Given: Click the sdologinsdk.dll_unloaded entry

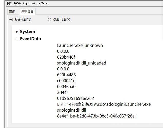Looking at the screenshot, I should (x=81, y=63).
